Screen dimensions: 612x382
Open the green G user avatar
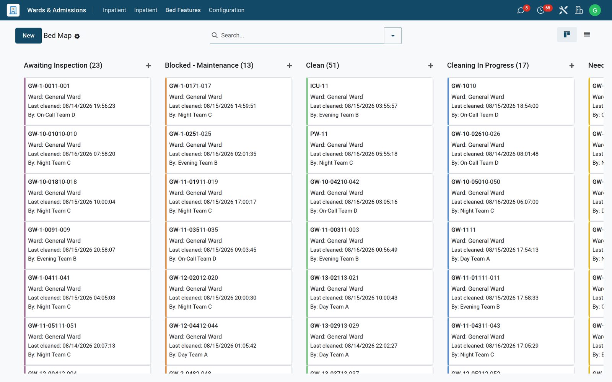point(595,10)
